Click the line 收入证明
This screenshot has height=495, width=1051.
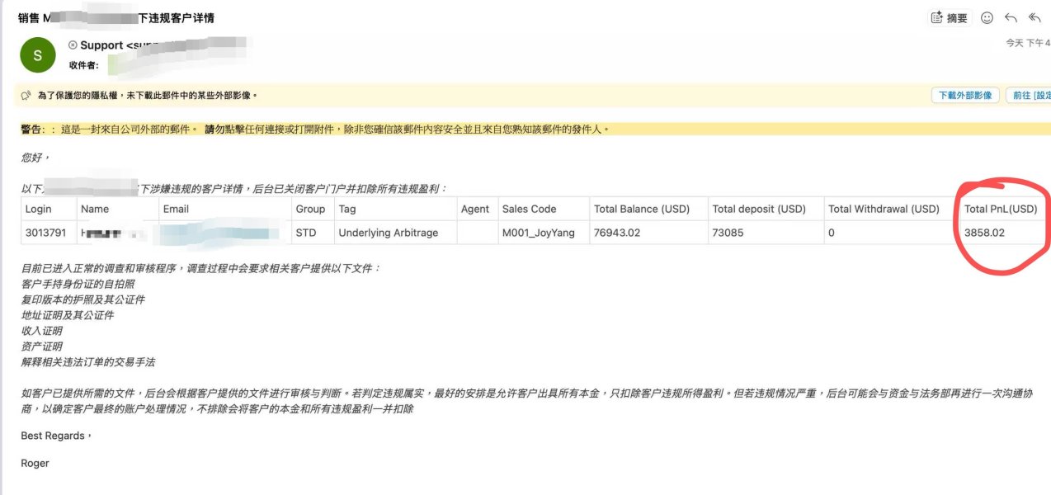tap(41, 331)
